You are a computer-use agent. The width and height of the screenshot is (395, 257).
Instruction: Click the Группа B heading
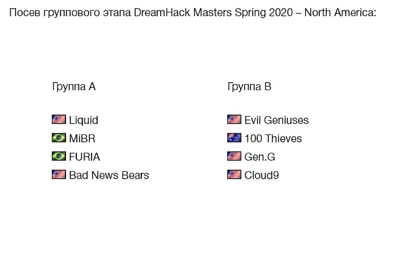click(x=249, y=87)
